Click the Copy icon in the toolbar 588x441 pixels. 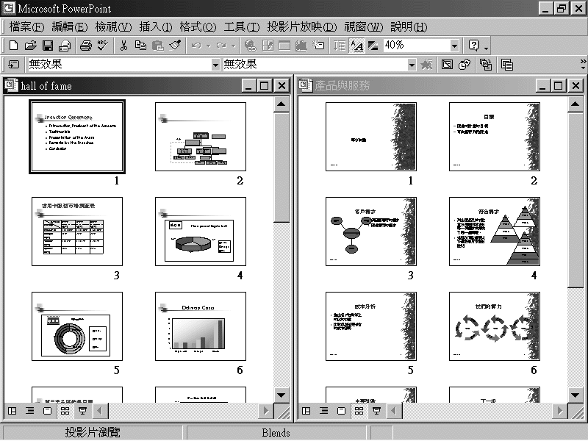pos(140,46)
